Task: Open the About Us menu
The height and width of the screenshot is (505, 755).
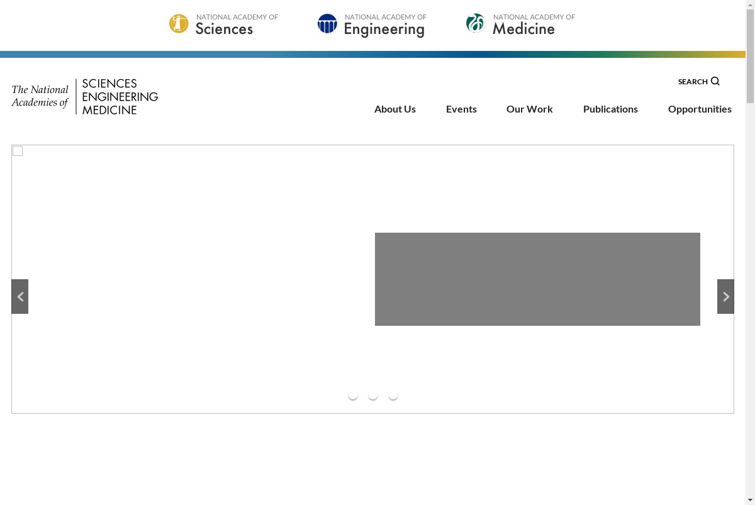Action: point(395,109)
